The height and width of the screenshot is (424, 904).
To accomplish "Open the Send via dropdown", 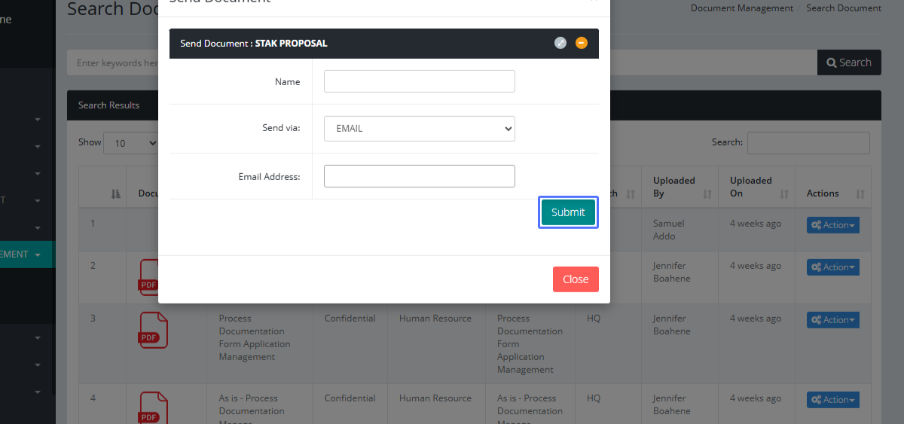I will (419, 128).
